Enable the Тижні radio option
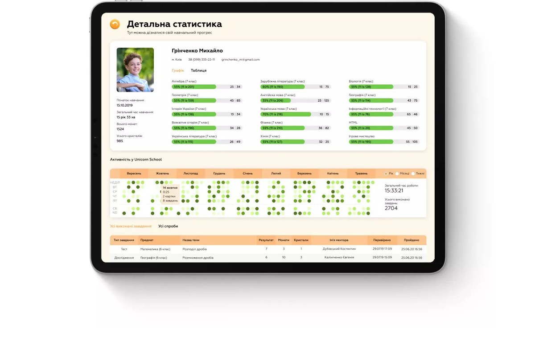 [413, 173]
